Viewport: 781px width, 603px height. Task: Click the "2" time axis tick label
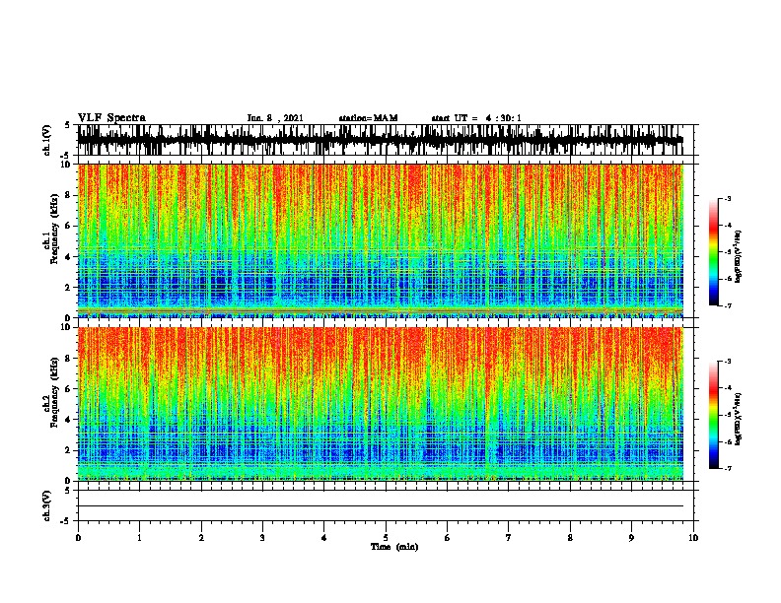coord(201,537)
